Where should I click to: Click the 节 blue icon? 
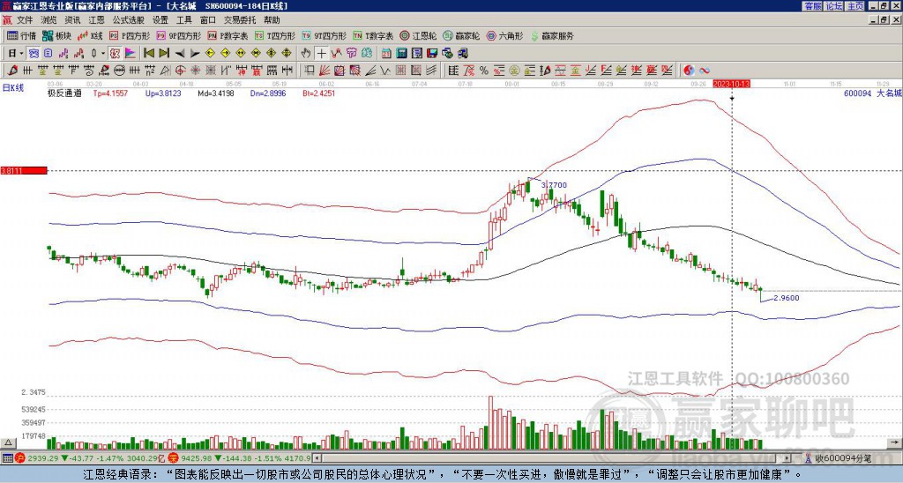click(x=351, y=54)
